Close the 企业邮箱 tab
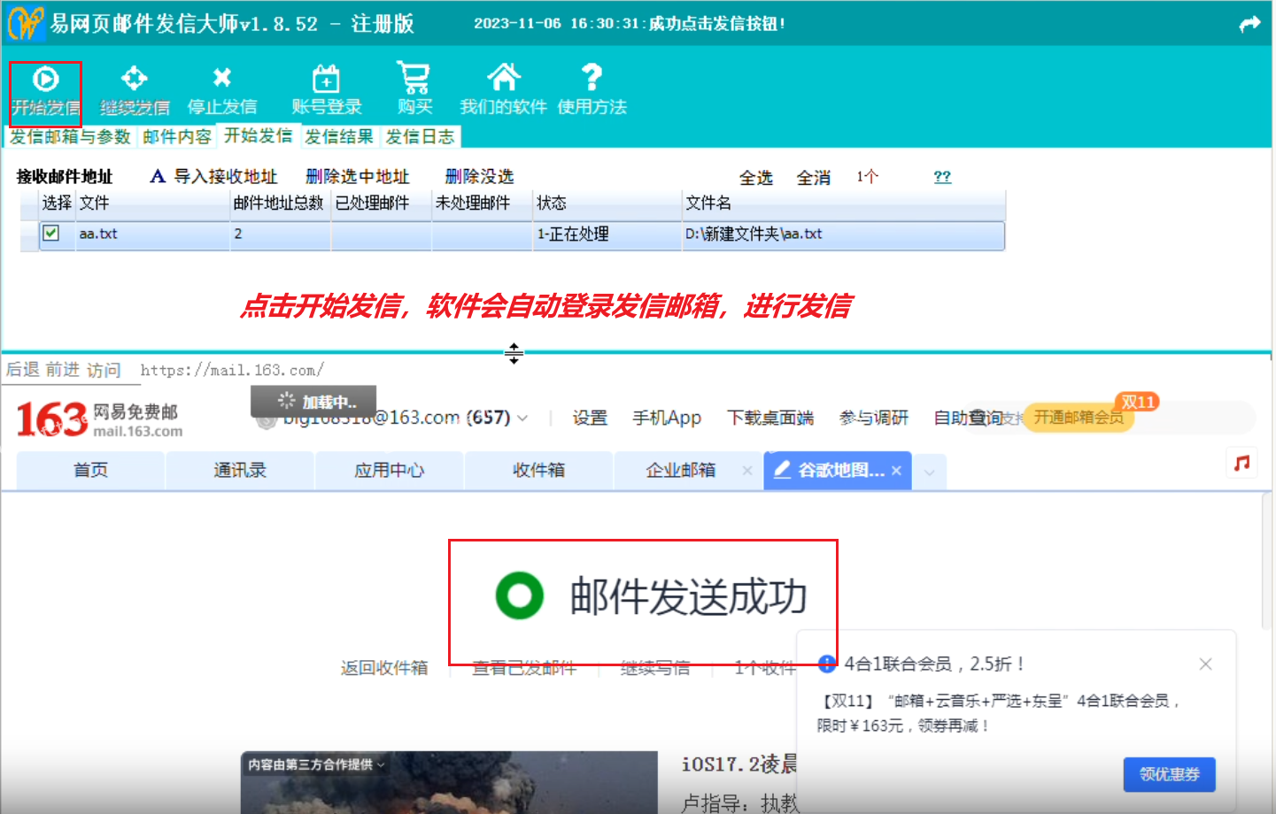This screenshot has width=1276, height=814. pos(747,471)
